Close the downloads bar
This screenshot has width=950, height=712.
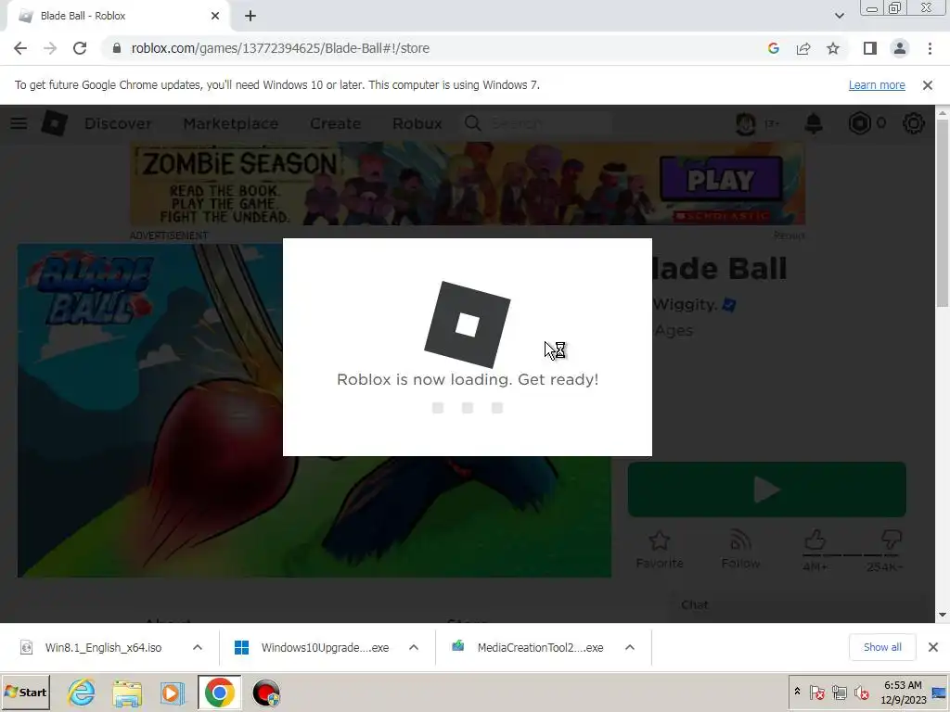(933, 647)
